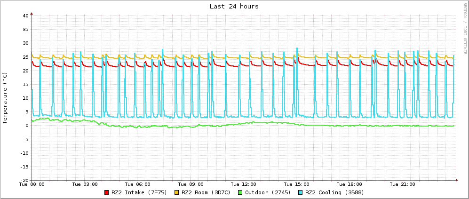The height and width of the screenshot is (199, 469).
Task: Click the -20 value on the temperature axis
Action: point(24,181)
